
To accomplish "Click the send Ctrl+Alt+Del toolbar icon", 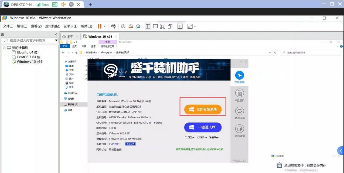I will coord(113,26).
